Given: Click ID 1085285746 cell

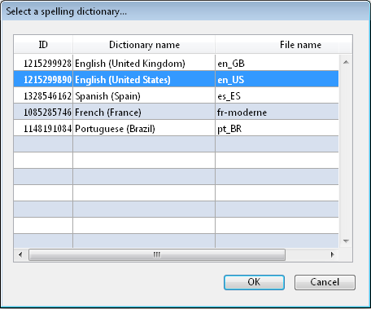Looking at the screenshot, I should tap(43, 113).
